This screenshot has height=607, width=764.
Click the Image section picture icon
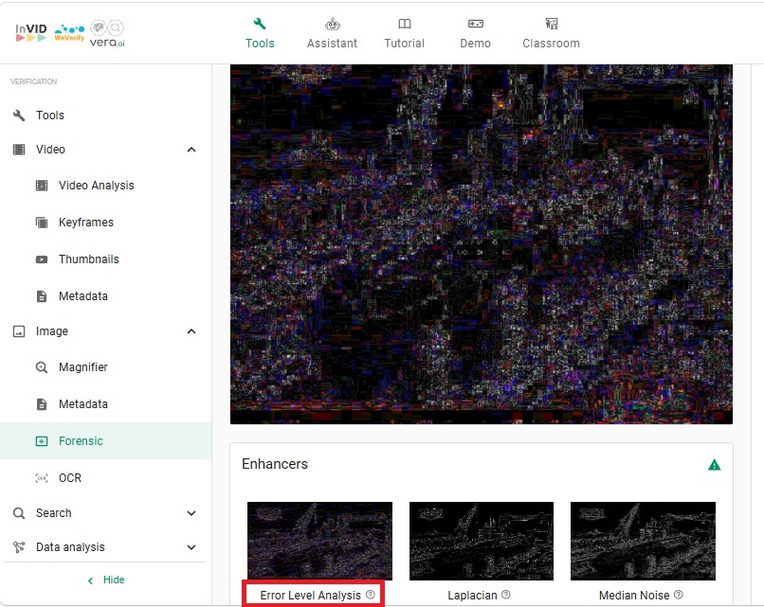click(x=19, y=331)
